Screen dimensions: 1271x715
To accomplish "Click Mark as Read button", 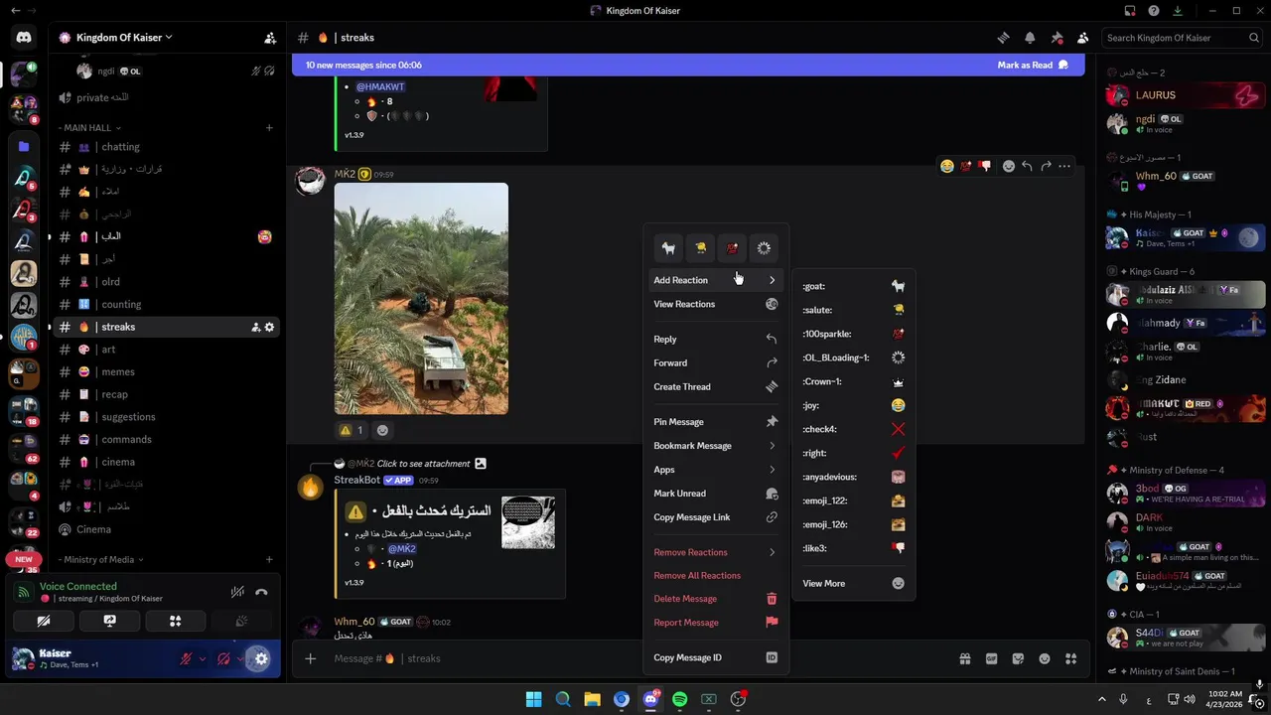I will [1033, 65].
